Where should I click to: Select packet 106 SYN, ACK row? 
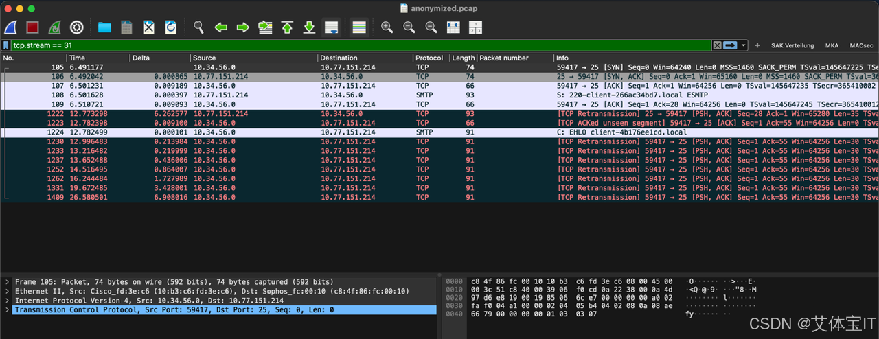click(x=439, y=77)
